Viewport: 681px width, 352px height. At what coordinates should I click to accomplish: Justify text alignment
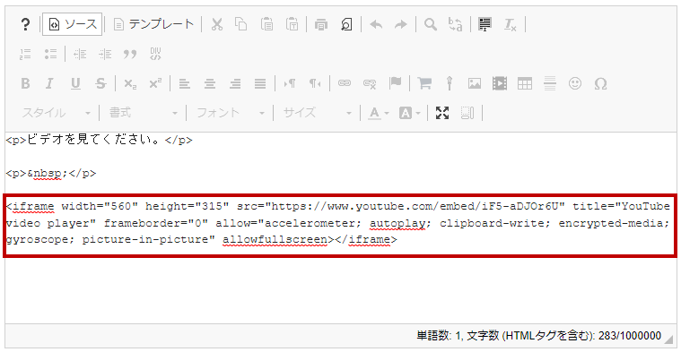pyautogui.click(x=260, y=83)
